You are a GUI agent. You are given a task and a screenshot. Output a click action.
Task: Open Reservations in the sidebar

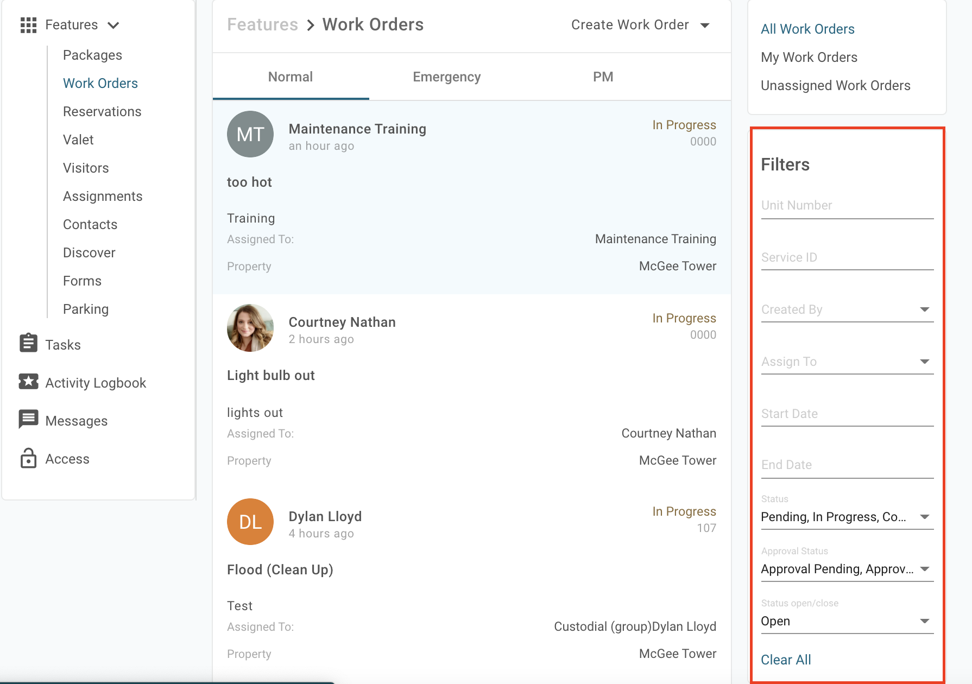tap(102, 112)
